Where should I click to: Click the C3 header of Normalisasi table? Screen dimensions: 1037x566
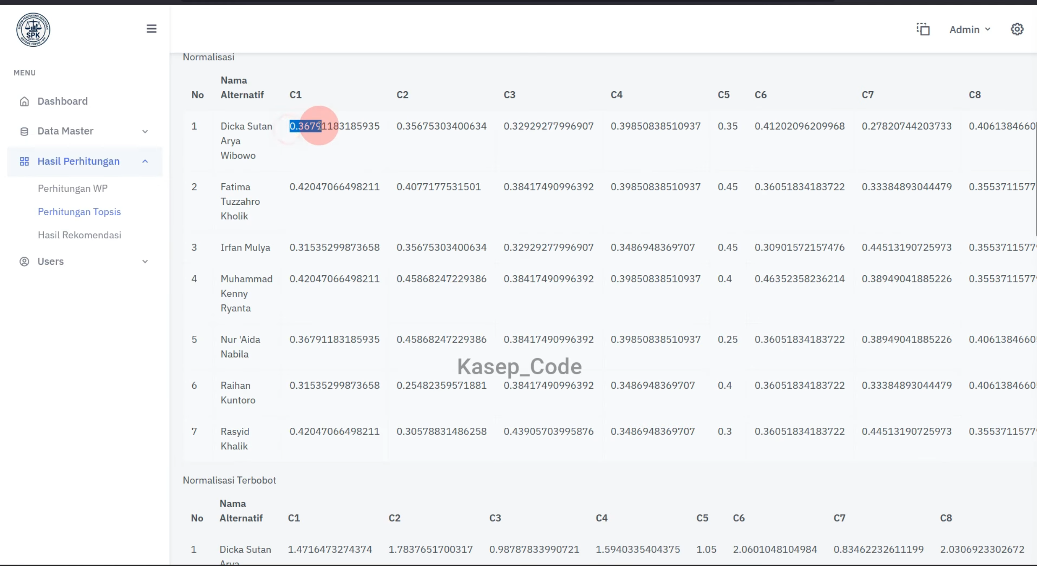pyautogui.click(x=509, y=95)
